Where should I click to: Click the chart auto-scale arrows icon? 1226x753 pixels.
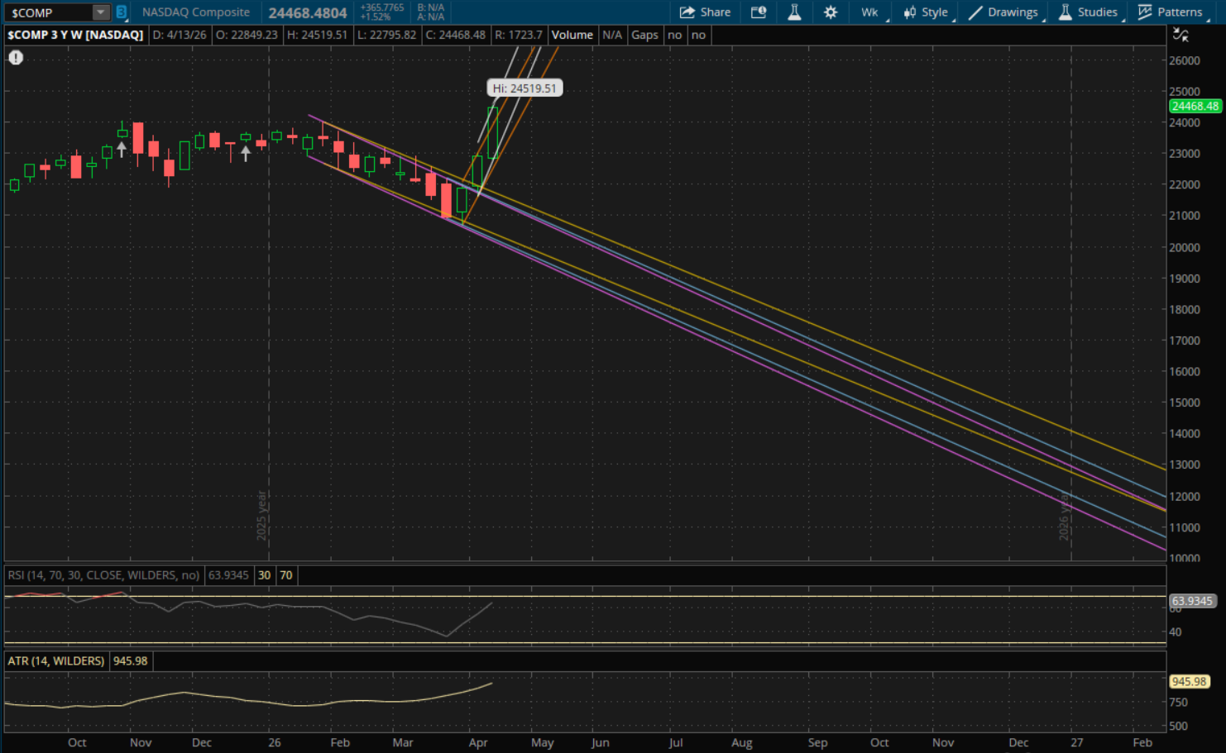coord(1181,35)
